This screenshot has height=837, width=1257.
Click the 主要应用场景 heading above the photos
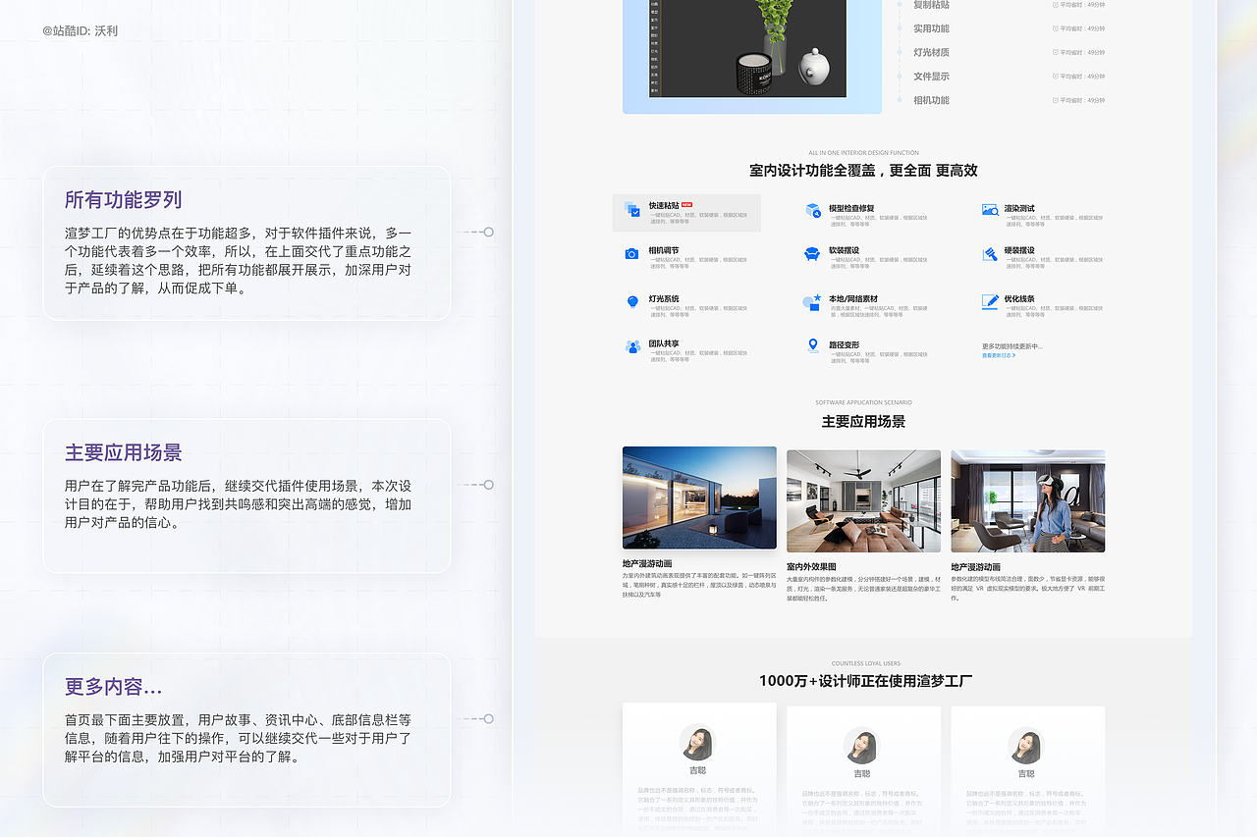(863, 422)
